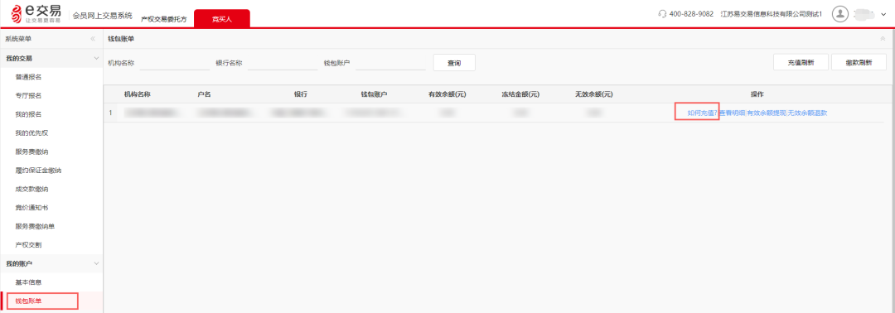Focus the 银行名称 search field
The height and width of the screenshot is (313, 895).
click(x=283, y=63)
